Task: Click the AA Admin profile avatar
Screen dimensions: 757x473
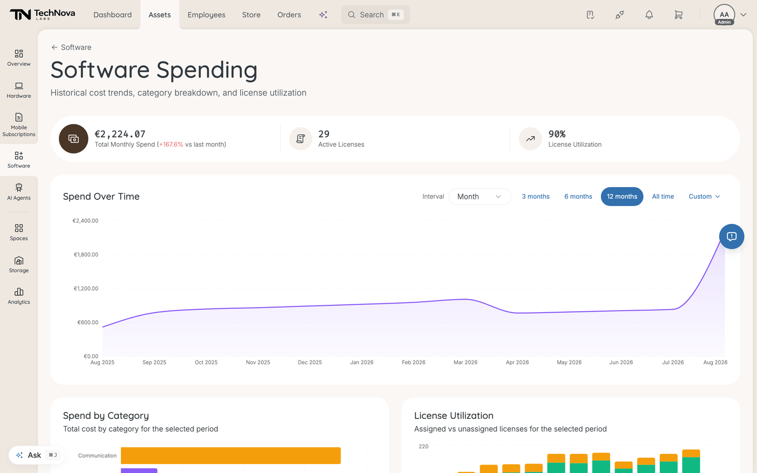Action: pyautogui.click(x=724, y=15)
